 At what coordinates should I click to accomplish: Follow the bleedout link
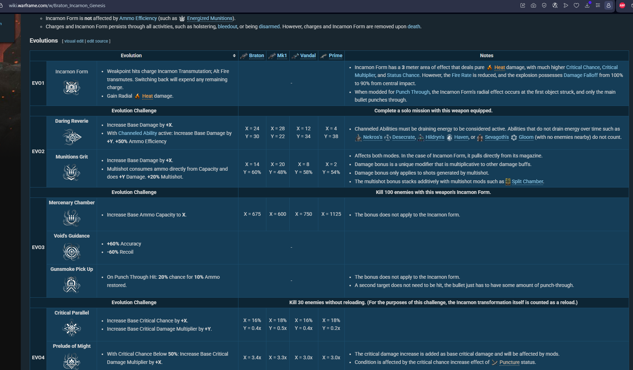point(227,26)
